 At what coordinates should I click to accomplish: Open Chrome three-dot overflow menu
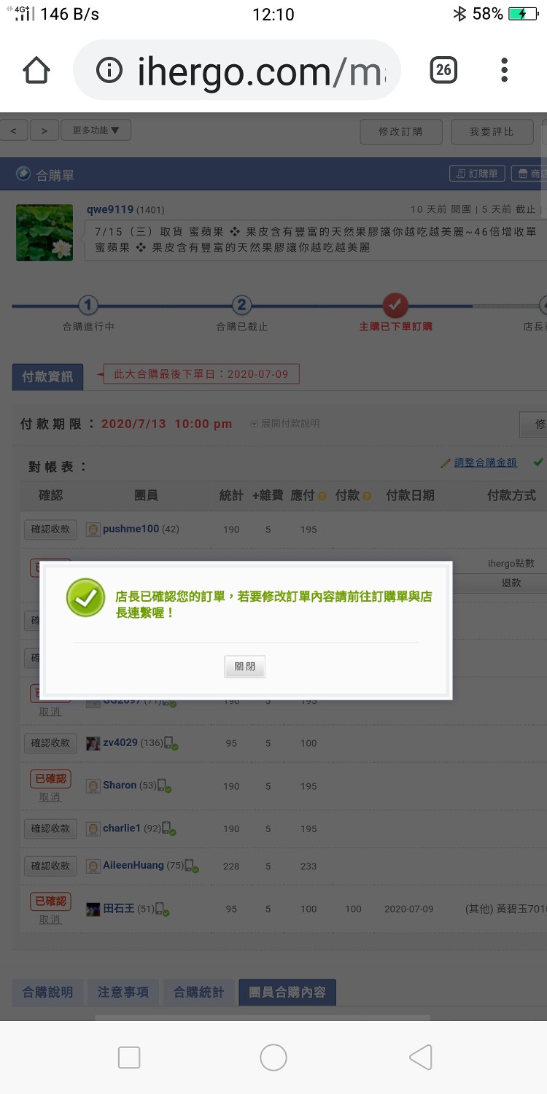tap(504, 70)
